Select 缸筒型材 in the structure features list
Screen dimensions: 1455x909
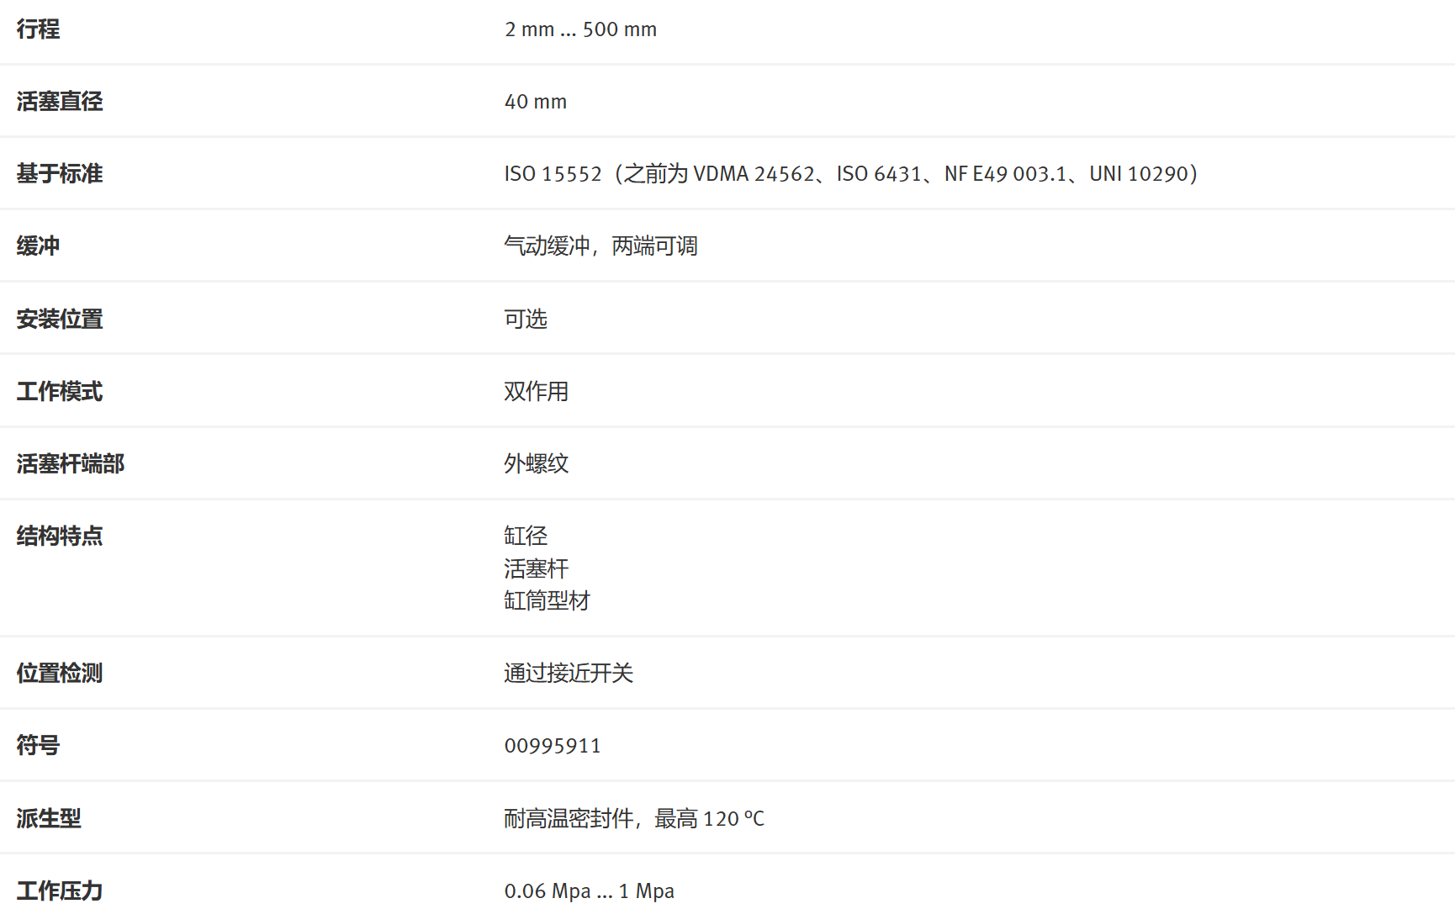547,601
